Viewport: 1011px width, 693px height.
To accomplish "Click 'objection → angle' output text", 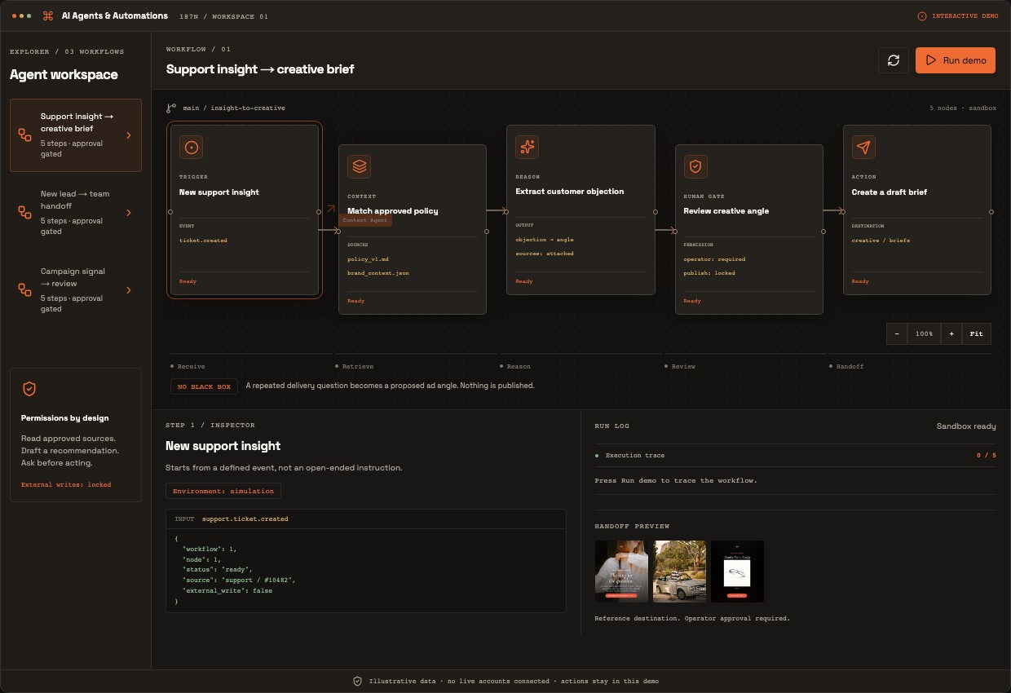I will click(x=545, y=240).
